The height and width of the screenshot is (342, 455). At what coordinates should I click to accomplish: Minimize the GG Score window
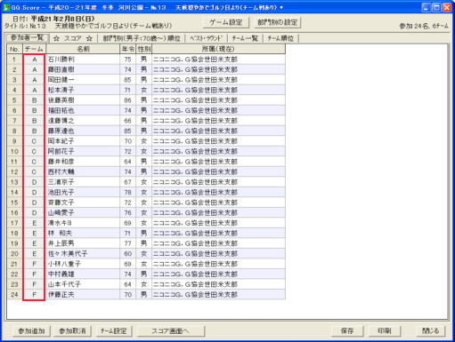coord(426,7)
